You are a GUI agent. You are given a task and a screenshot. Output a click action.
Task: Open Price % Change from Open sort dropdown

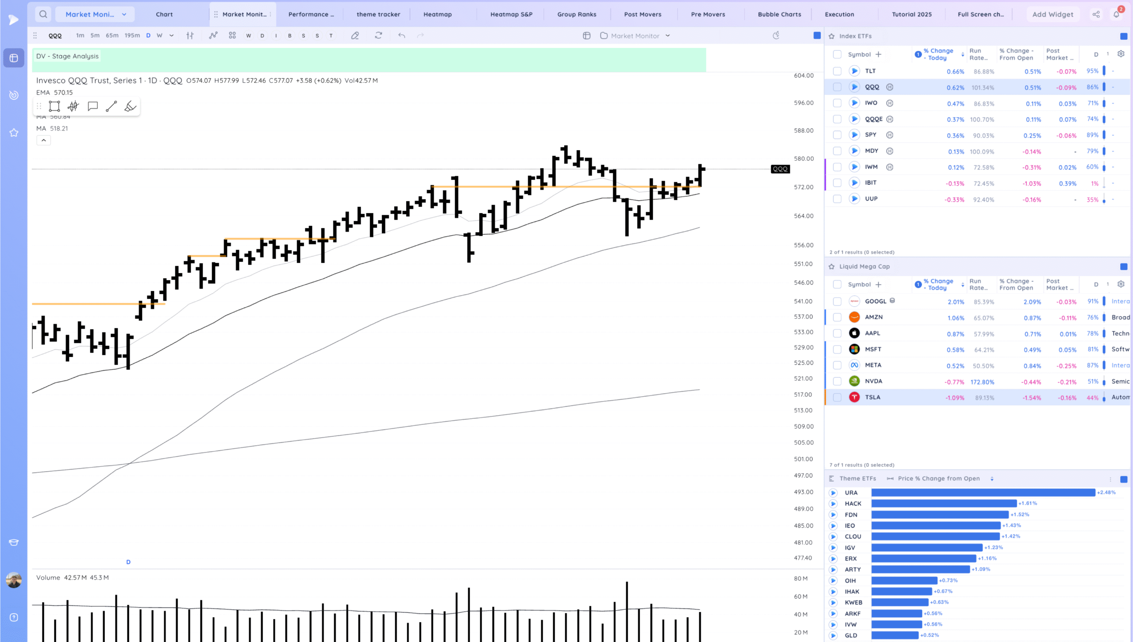click(x=992, y=479)
